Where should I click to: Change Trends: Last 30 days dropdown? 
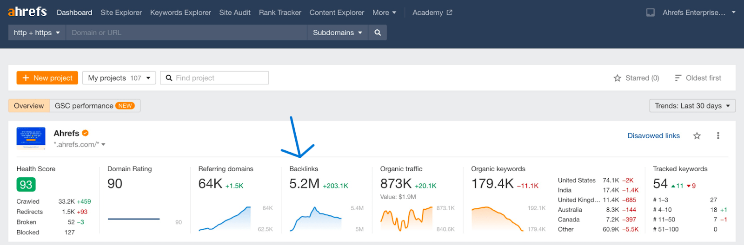[692, 106]
